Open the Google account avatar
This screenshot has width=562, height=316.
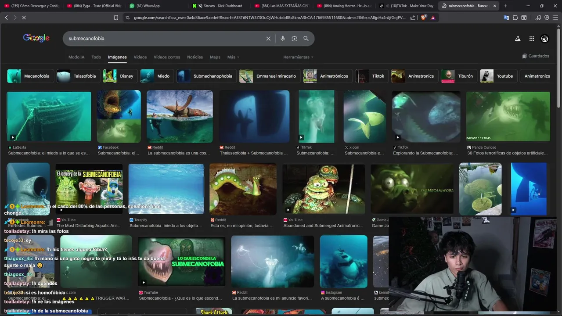pyautogui.click(x=544, y=39)
